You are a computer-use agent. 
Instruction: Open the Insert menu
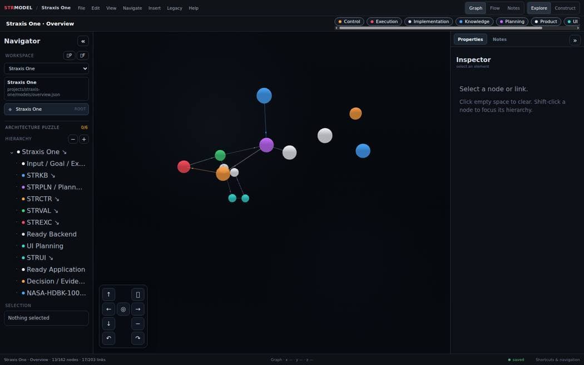(x=155, y=8)
